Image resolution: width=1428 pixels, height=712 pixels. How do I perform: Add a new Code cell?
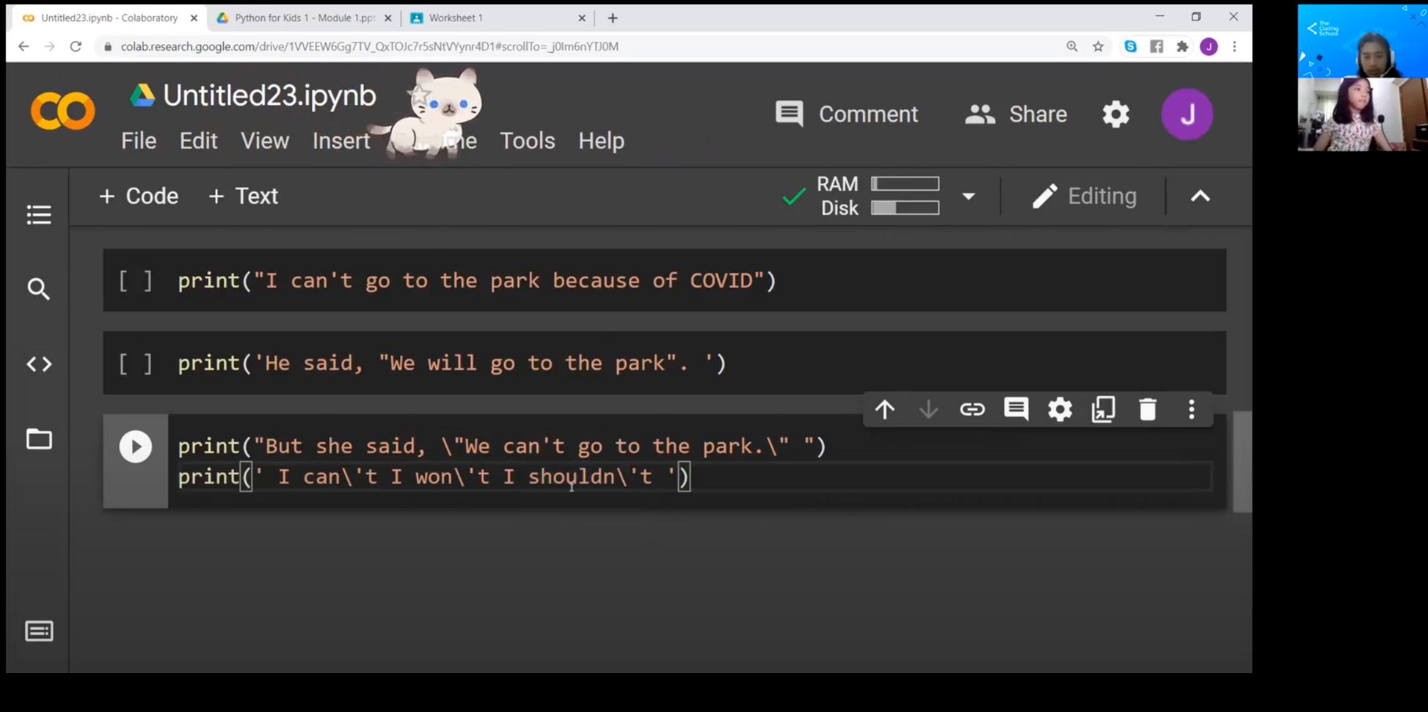(139, 197)
